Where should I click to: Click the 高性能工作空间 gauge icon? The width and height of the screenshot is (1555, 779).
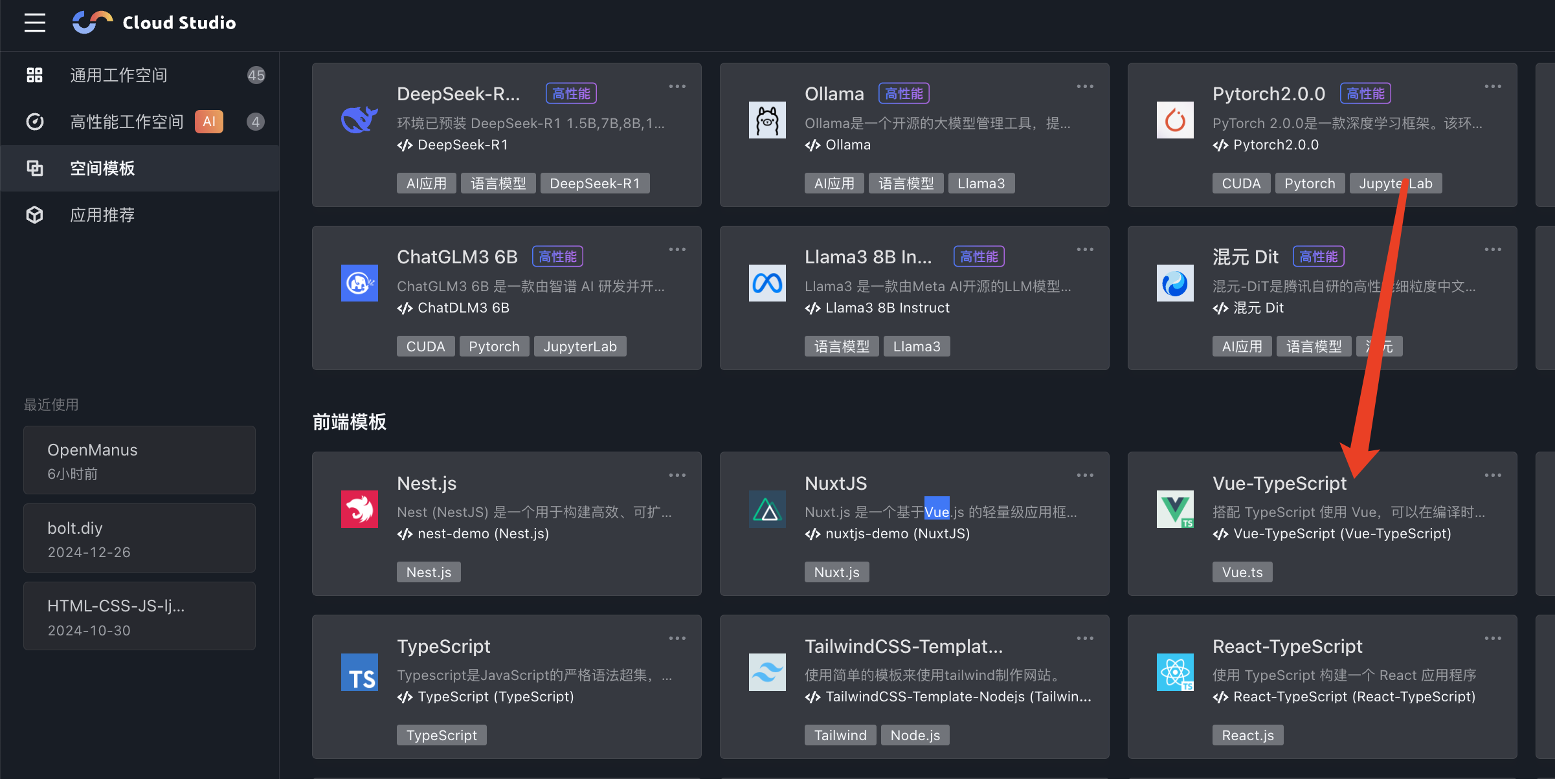click(34, 122)
